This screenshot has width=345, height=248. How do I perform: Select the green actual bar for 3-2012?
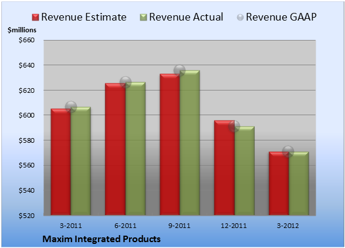point(299,183)
